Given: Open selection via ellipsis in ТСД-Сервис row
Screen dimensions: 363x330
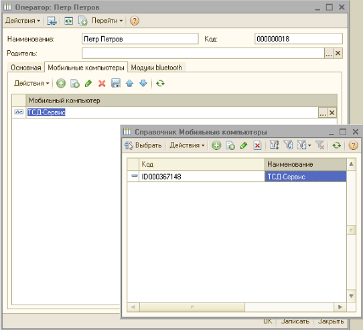Looking at the screenshot, I should [x=323, y=112].
